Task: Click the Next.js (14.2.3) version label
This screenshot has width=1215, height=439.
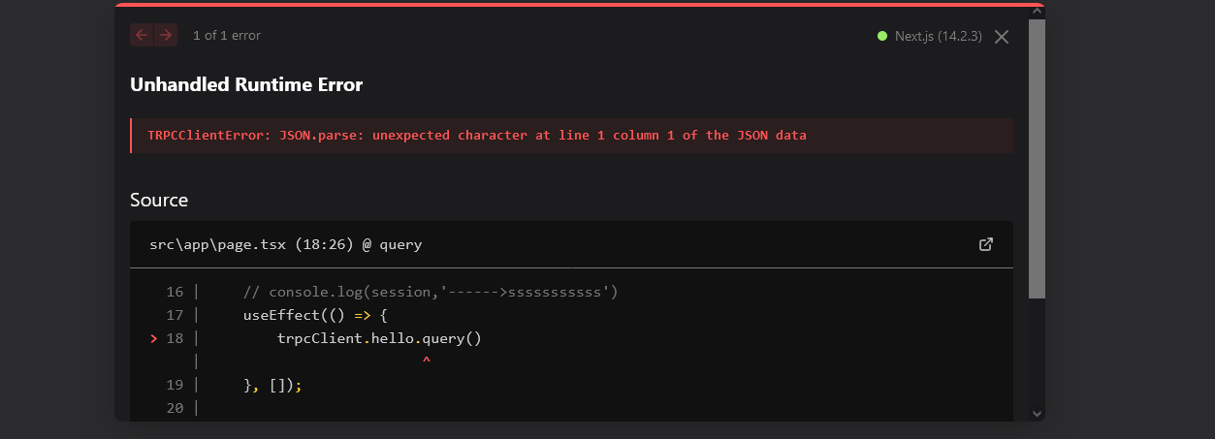Action: point(938,36)
